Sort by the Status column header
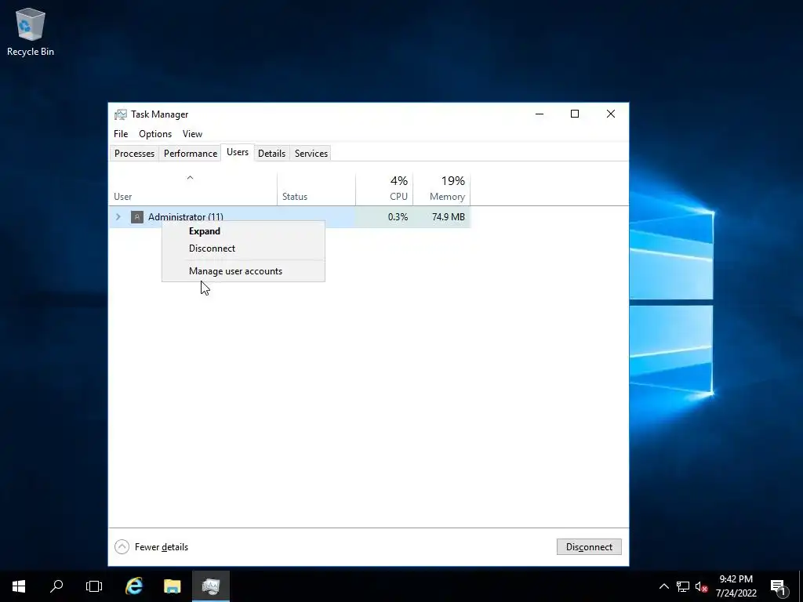The width and height of the screenshot is (803, 602). point(317,188)
